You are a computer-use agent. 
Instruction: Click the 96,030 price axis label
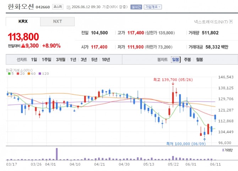tap(225, 143)
